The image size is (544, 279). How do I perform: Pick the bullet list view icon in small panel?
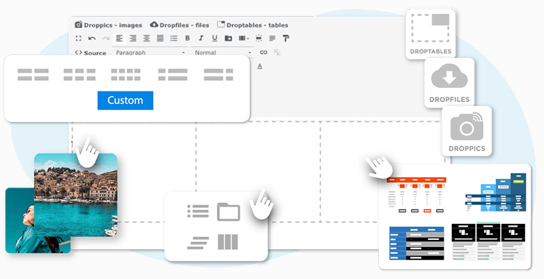[x=198, y=211]
